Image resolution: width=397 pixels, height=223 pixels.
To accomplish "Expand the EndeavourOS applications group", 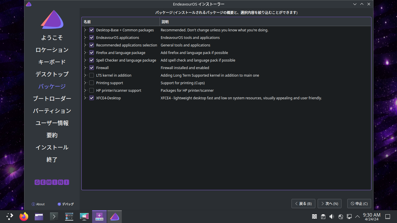I will (85, 37).
